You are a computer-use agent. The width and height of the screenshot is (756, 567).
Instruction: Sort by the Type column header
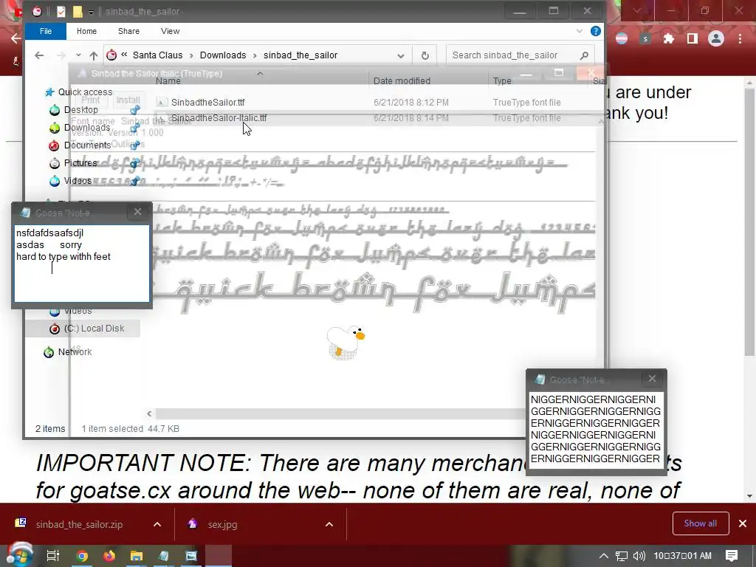502,81
